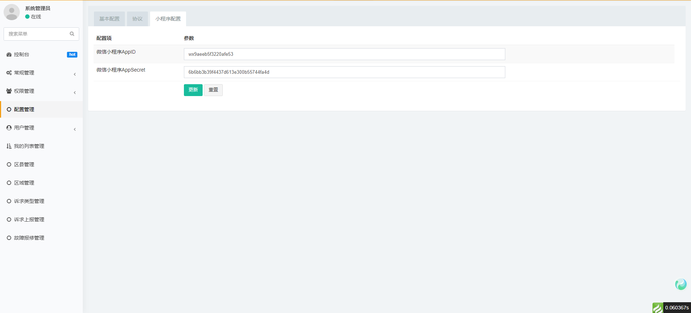The width and height of the screenshot is (691, 313).
Task: Expand the 权限管理 submenu chevron
Action: 75,92
